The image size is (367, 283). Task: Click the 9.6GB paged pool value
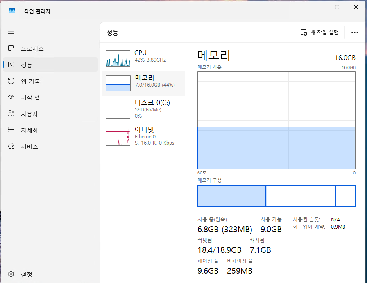(x=208, y=271)
